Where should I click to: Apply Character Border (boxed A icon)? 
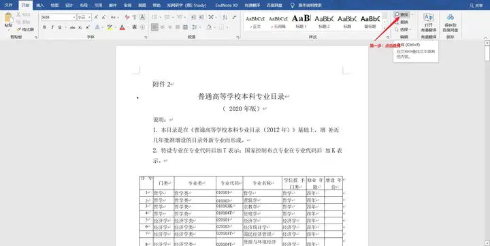coord(142,17)
